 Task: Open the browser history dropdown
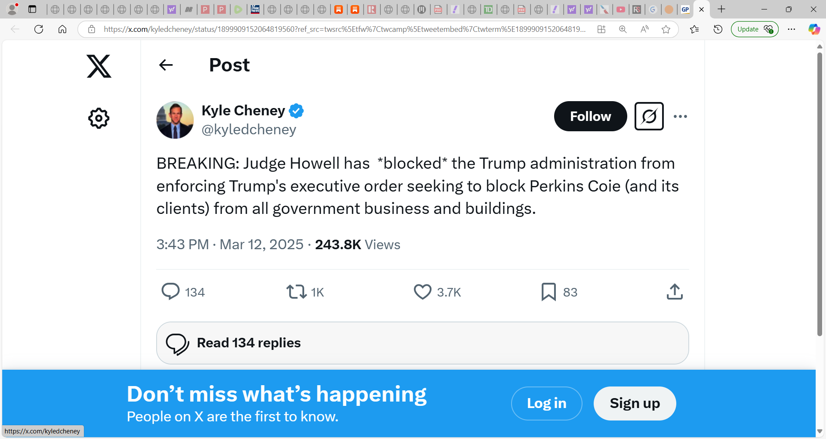coord(718,29)
